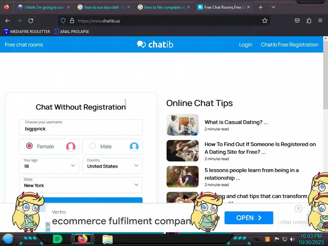Screen dimensions: 328x246
Task: Open the 'Free chat rooms' header link
Action: click(x=24, y=45)
